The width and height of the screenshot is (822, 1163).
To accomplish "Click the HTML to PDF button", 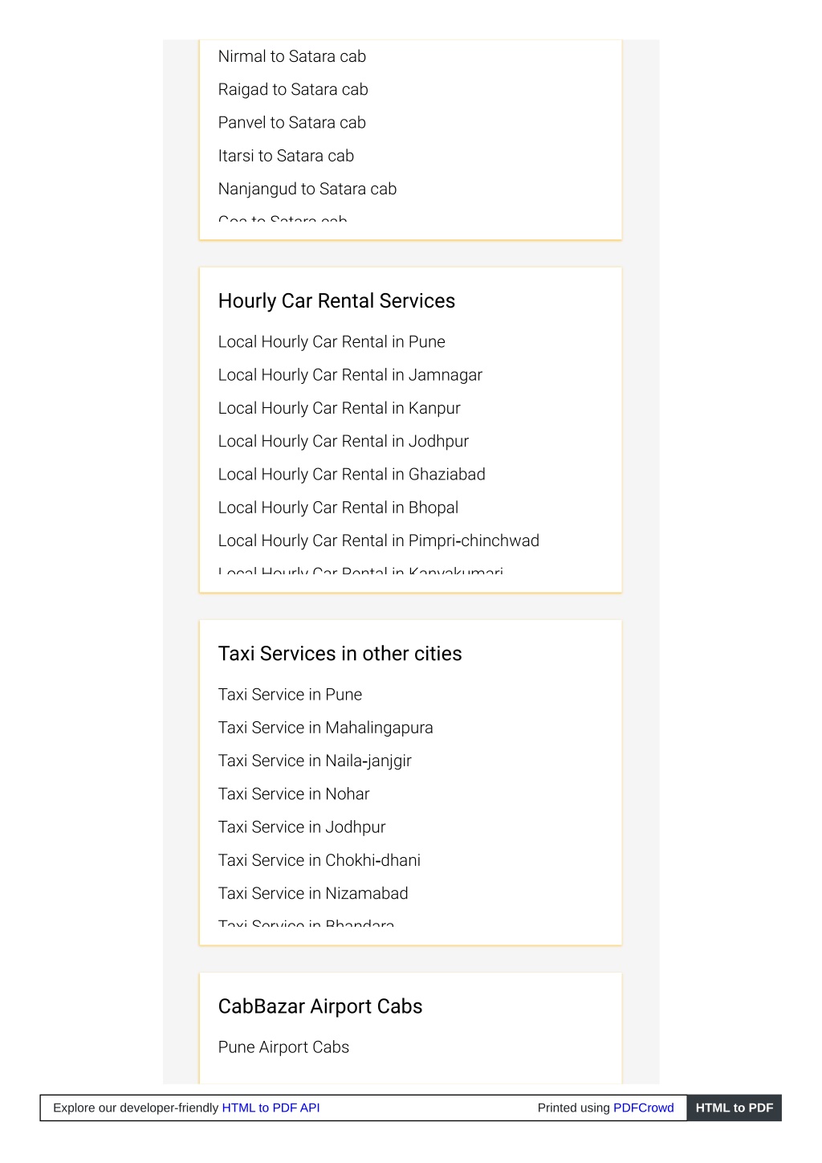I will tap(734, 1108).
